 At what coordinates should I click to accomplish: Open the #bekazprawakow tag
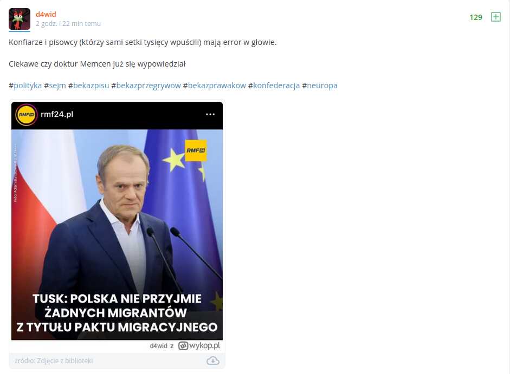pyautogui.click(x=214, y=86)
